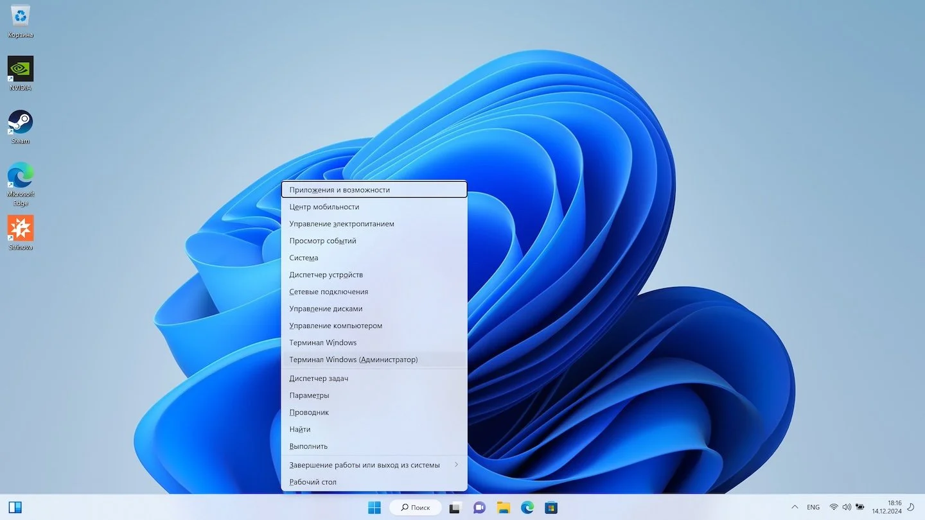Screen dimensions: 925x520
Task: Open the volume speaker icon in tray
Action: (x=847, y=507)
